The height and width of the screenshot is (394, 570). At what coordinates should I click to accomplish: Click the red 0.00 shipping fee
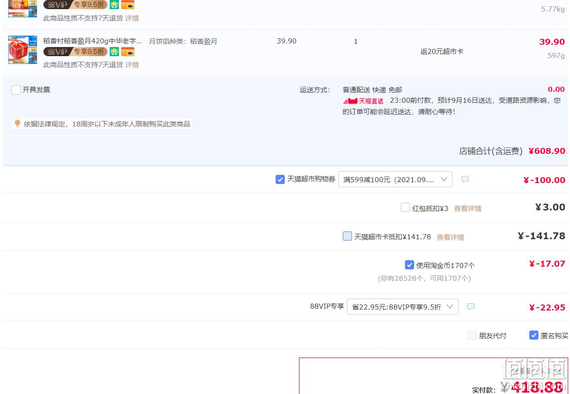(x=556, y=89)
